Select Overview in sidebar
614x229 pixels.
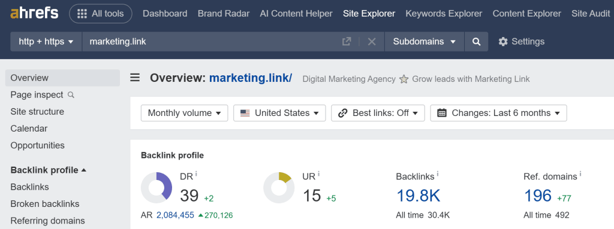[x=62, y=78]
